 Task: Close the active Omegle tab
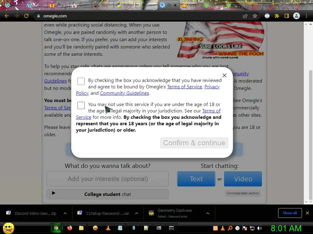coord(175,5)
